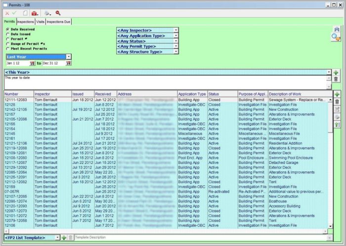Viewport: 346px width, 246px height.
Task: Click the permit list vertical scrollbar up arrow
Action: coord(330,100)
